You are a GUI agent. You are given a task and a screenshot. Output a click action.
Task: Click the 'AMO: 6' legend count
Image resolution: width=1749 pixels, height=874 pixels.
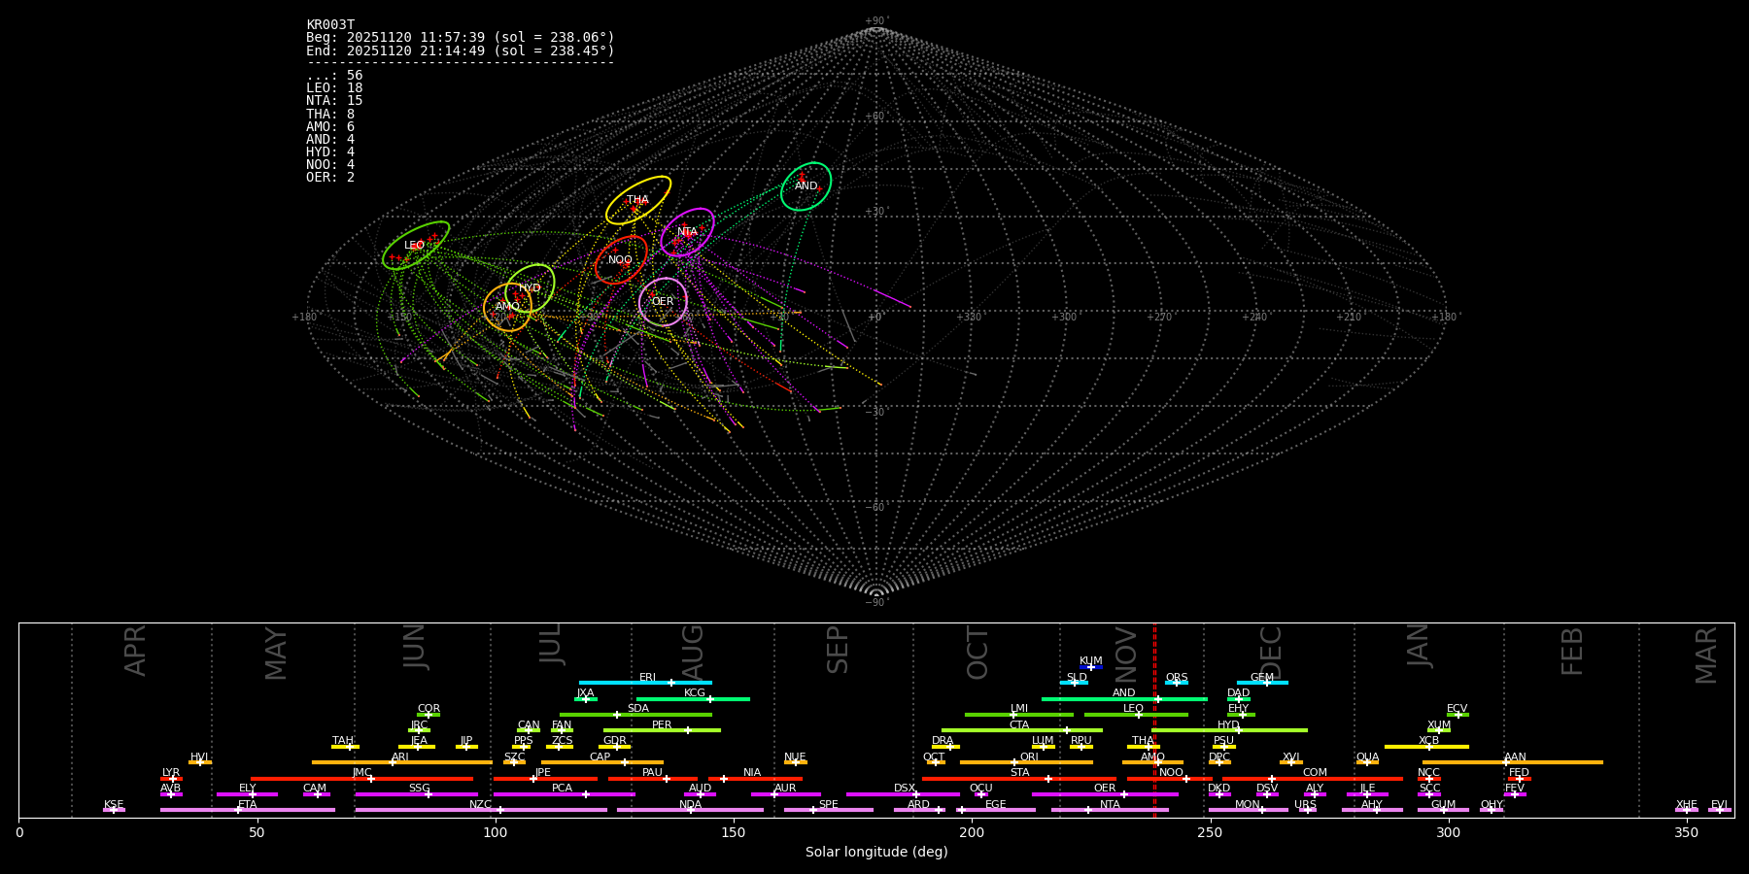tap(330, 127)
